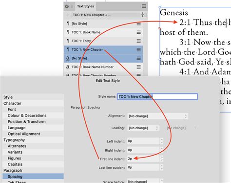Open the Style section in the sidebar
This screenshot has height=183, width=231.
coord(33,97)
